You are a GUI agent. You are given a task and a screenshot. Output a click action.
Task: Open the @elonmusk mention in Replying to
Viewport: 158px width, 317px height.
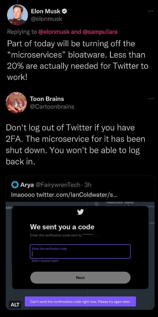(x=54, y=32)
